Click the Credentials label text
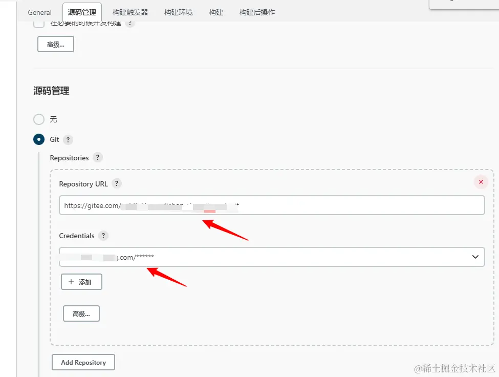 (x=77, y=236)
